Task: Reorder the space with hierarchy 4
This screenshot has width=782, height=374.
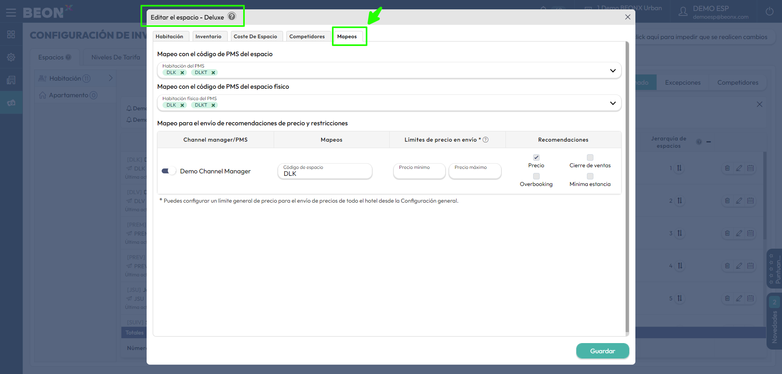Action: tap(679, 266)
